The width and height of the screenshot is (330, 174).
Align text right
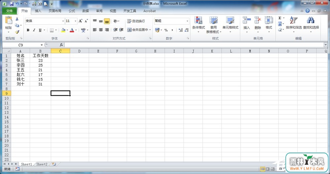point(107,30)
